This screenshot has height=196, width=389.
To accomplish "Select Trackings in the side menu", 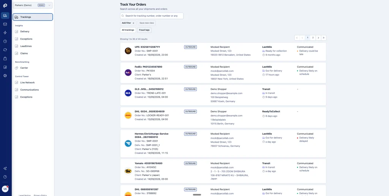I will click(x=33, y=17).
